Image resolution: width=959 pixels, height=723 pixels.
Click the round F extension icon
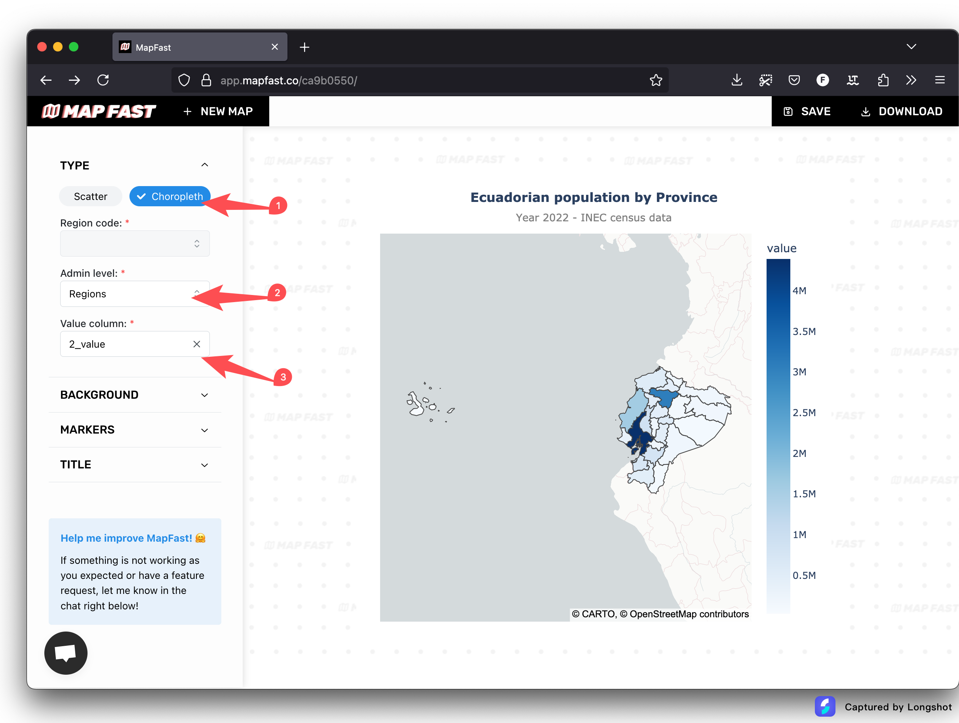coord(822,80)
